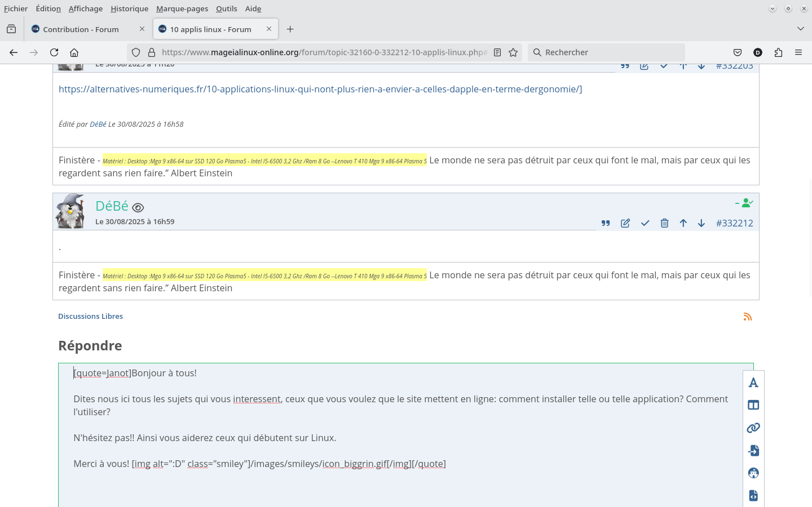Image resolution: width=812 pixels, height=507 pixels.
Task: Click the file import icon in editor sidebar
Action: tap(753, 451)
